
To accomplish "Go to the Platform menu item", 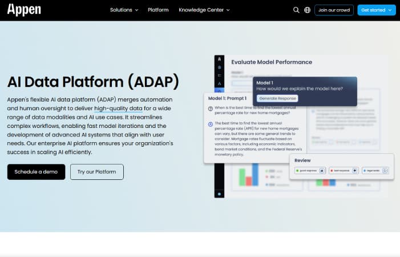I will 158,10.
